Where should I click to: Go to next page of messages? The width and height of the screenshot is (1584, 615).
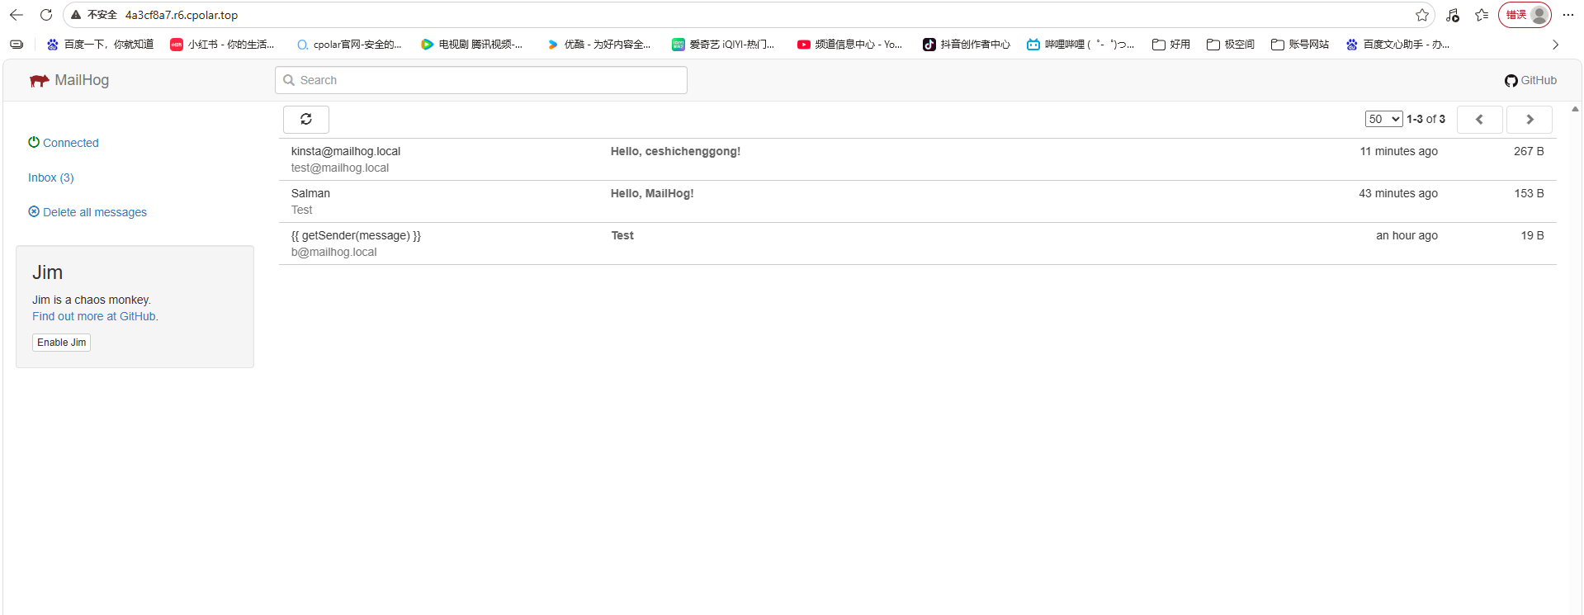1529,120
